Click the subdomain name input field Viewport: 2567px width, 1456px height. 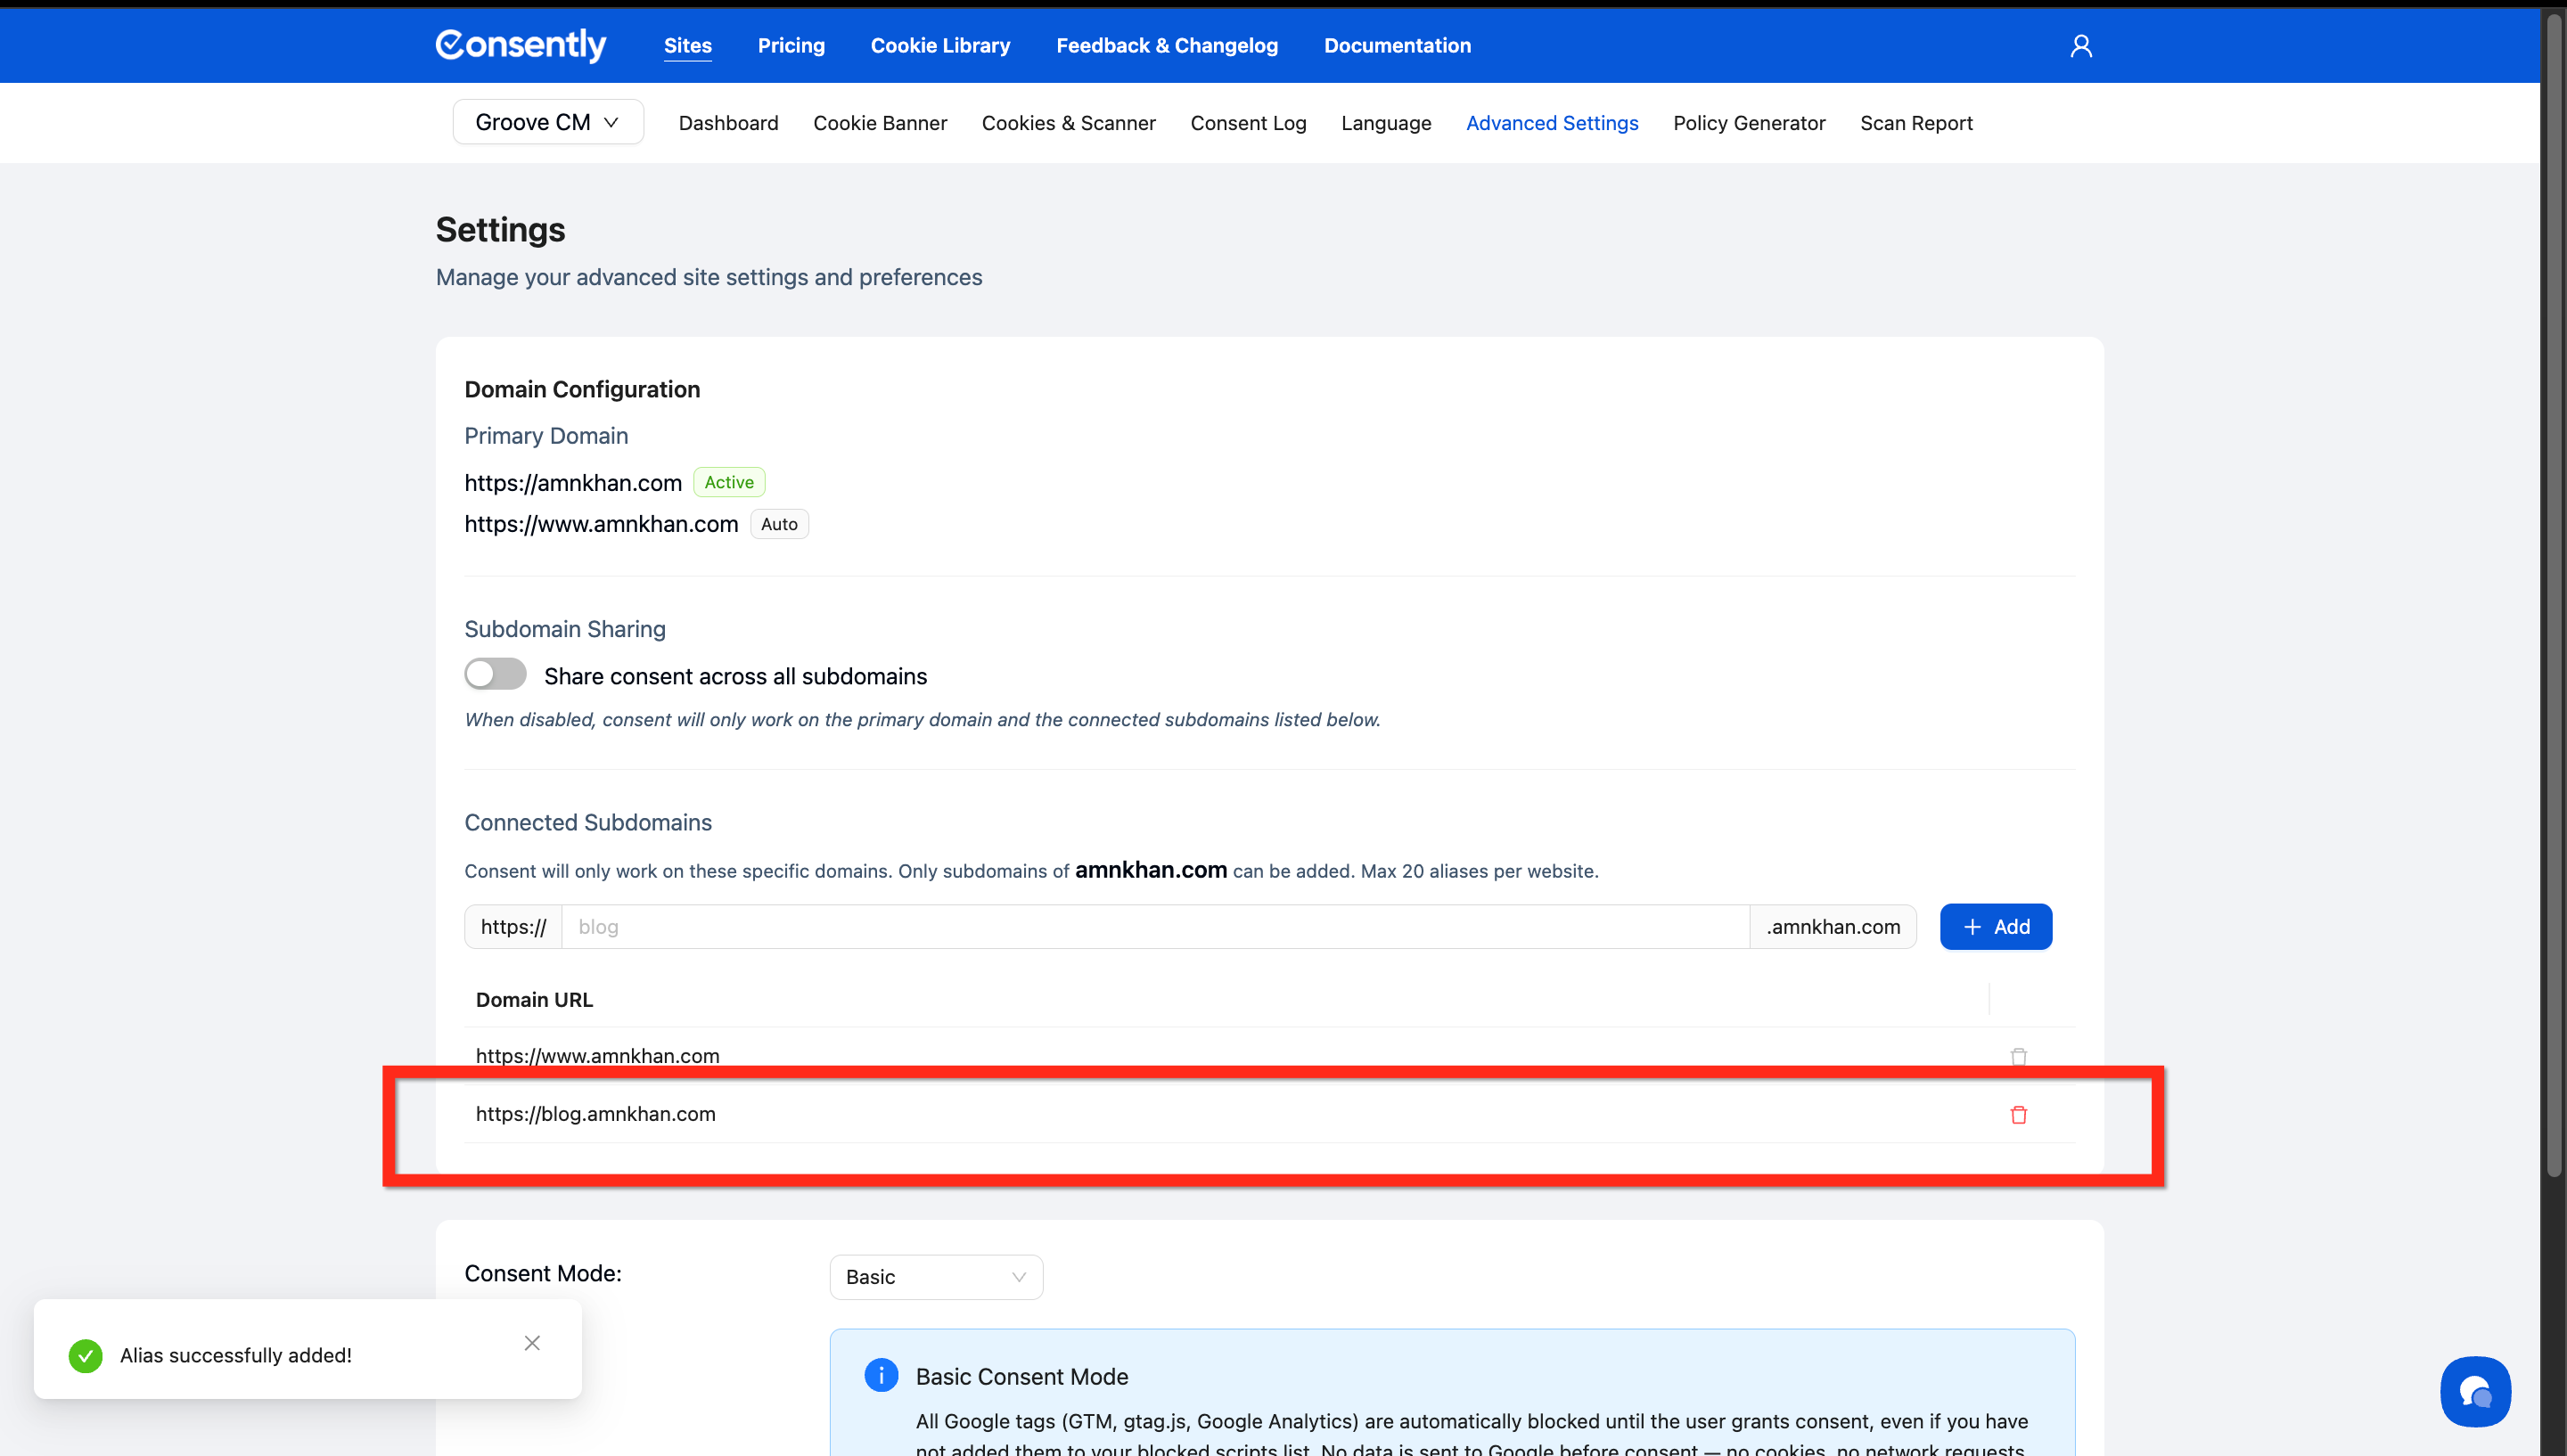(1154, 927)
